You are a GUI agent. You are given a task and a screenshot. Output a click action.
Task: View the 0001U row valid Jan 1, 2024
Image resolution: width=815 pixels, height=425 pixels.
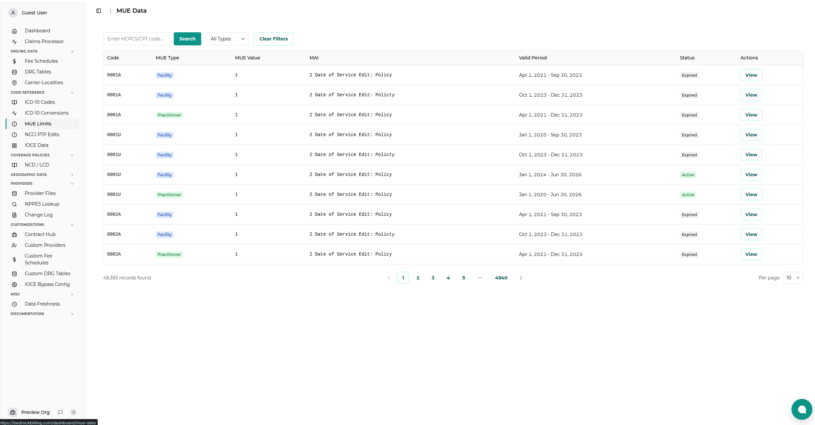click(x=751, y=175)
